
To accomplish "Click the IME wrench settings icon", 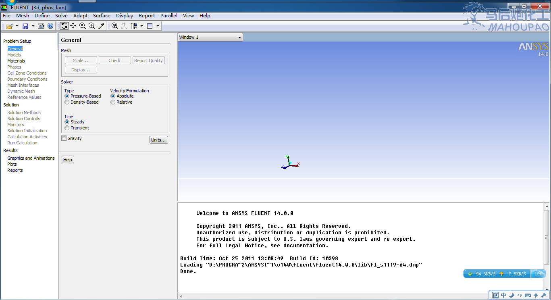I will (543, 296).
